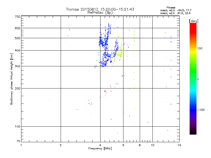
Task: Click the '[deg]' colorbar unit label
Action: (194, 21)
